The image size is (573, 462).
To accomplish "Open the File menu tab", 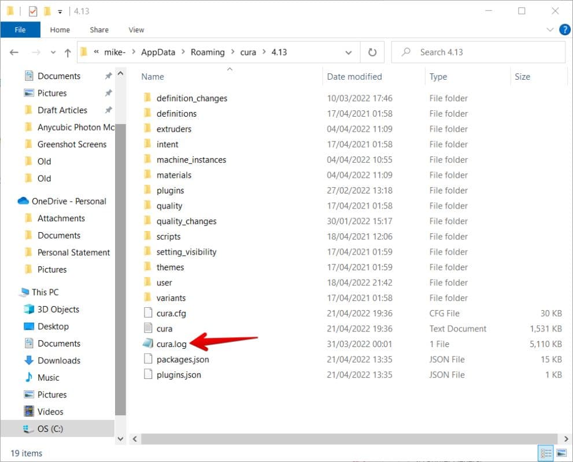I will coord(20,29).
